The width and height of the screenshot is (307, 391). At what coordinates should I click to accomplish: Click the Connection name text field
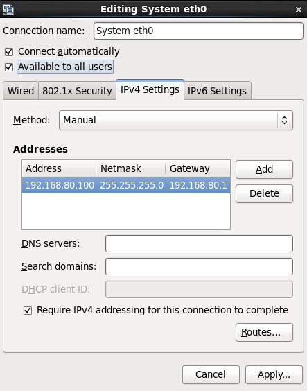click(x=198, y=31)
